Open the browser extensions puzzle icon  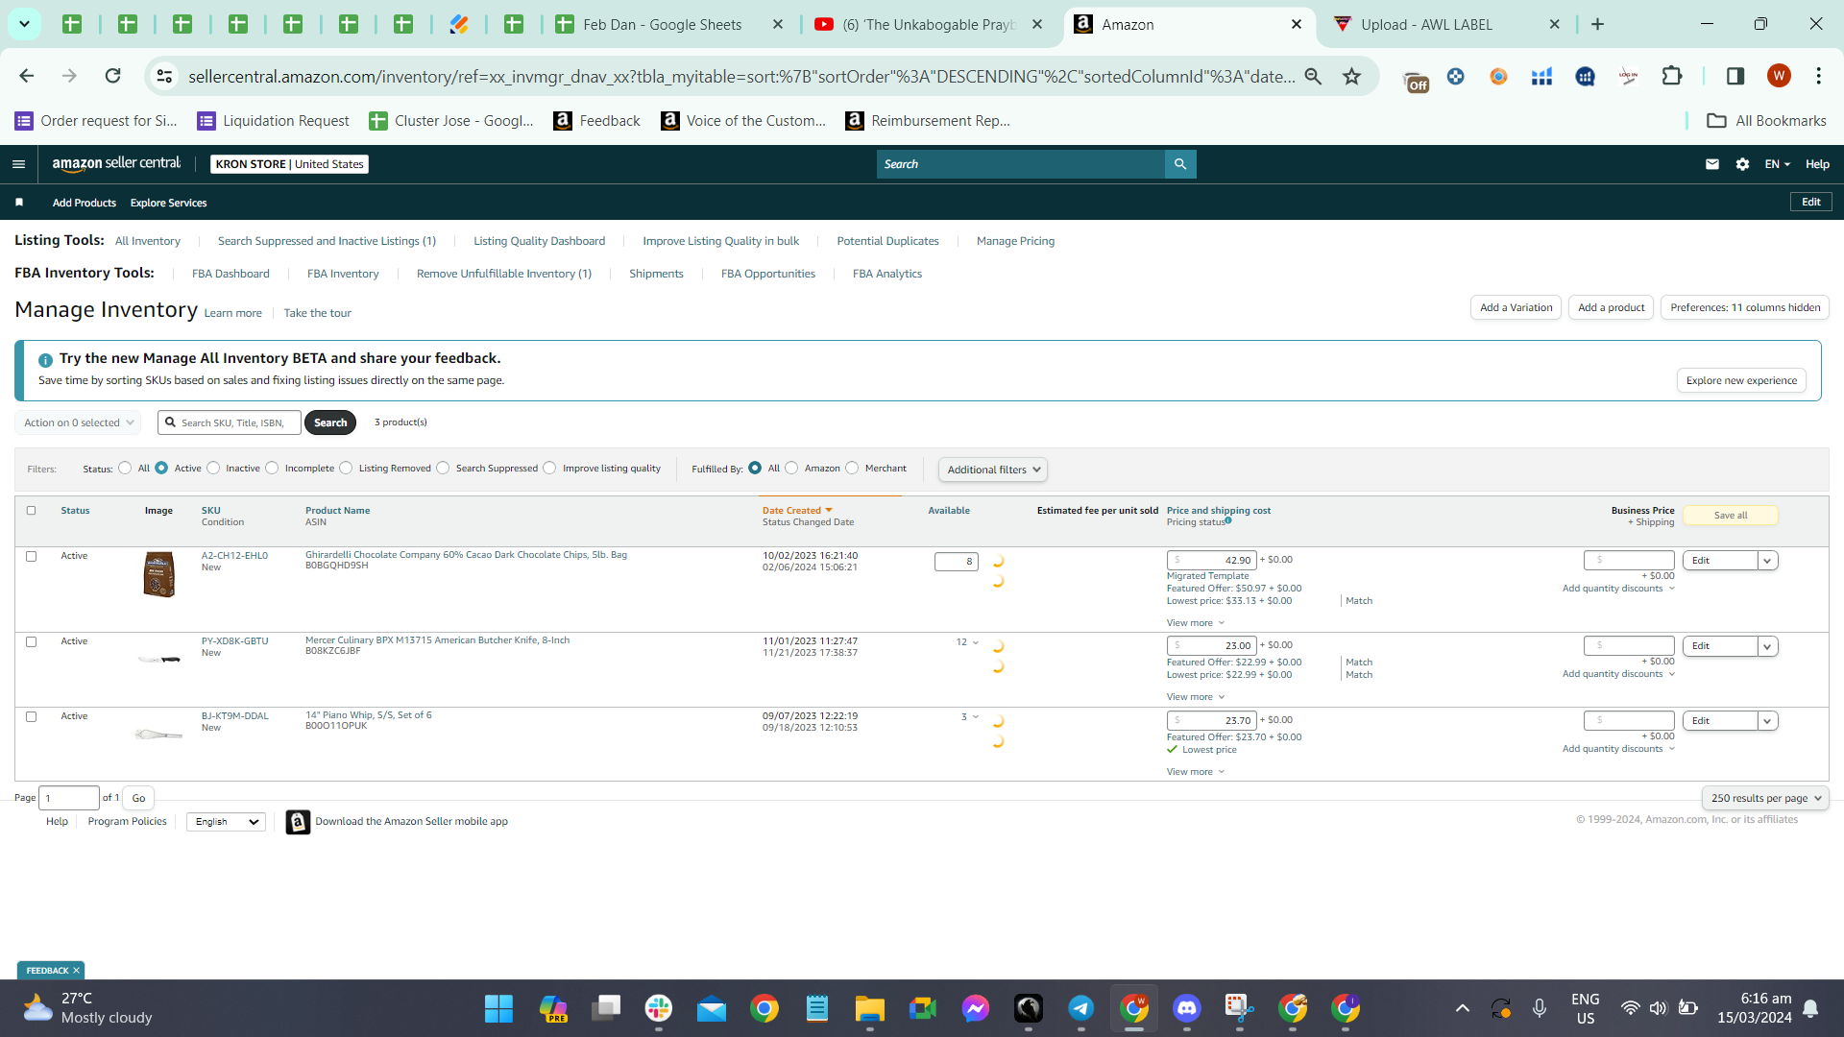[1672, 76]
